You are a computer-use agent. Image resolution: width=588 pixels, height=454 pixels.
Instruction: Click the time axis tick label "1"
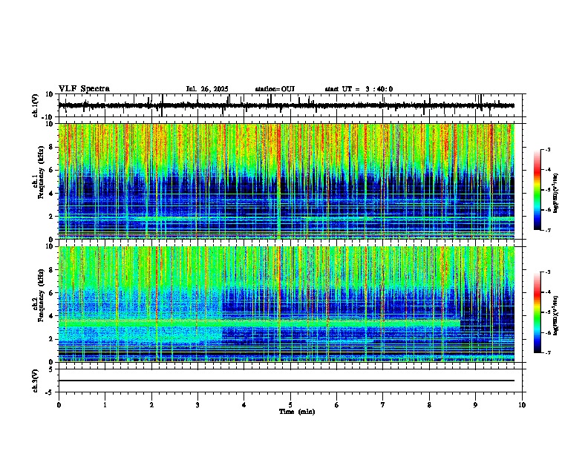[x=105, y=405]
